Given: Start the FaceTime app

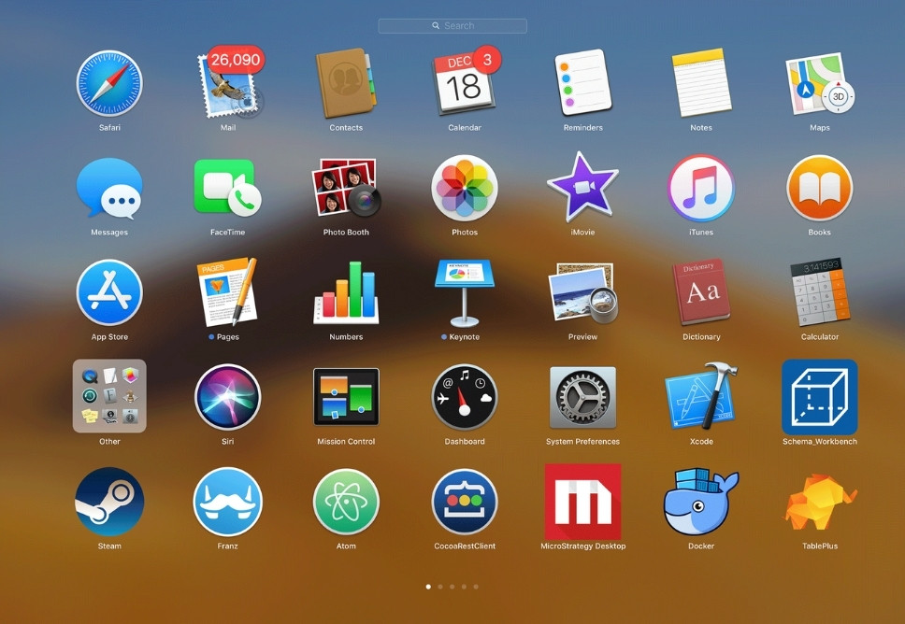Looking at the screenshot, I should point(227,188).
